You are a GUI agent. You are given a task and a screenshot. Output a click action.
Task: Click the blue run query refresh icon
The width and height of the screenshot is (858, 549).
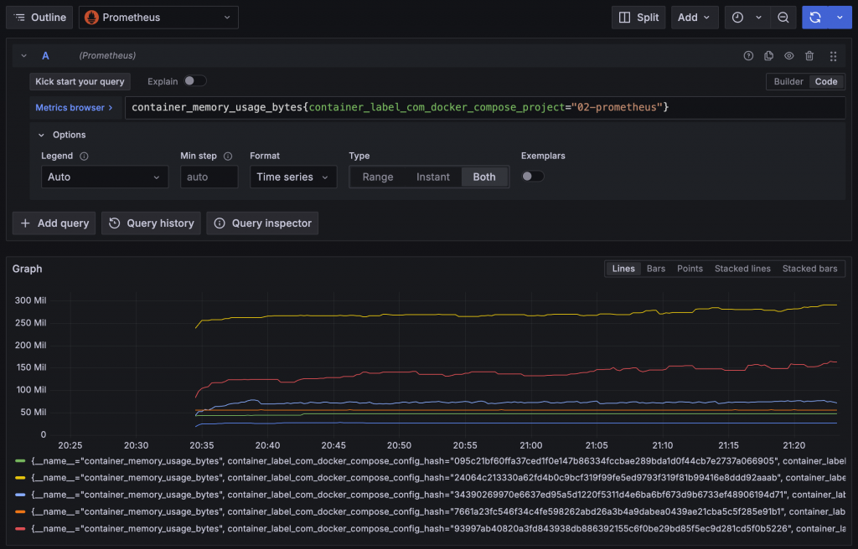[814, 18]
